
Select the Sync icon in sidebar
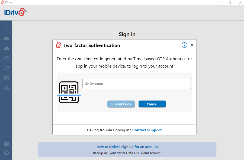[x=7, y=68]
